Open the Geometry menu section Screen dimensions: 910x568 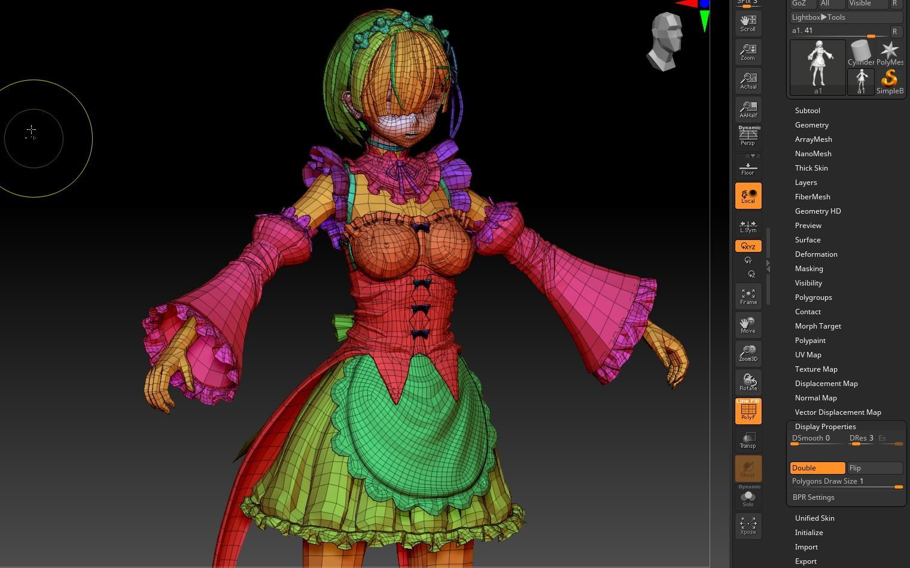tap(811, 125)
